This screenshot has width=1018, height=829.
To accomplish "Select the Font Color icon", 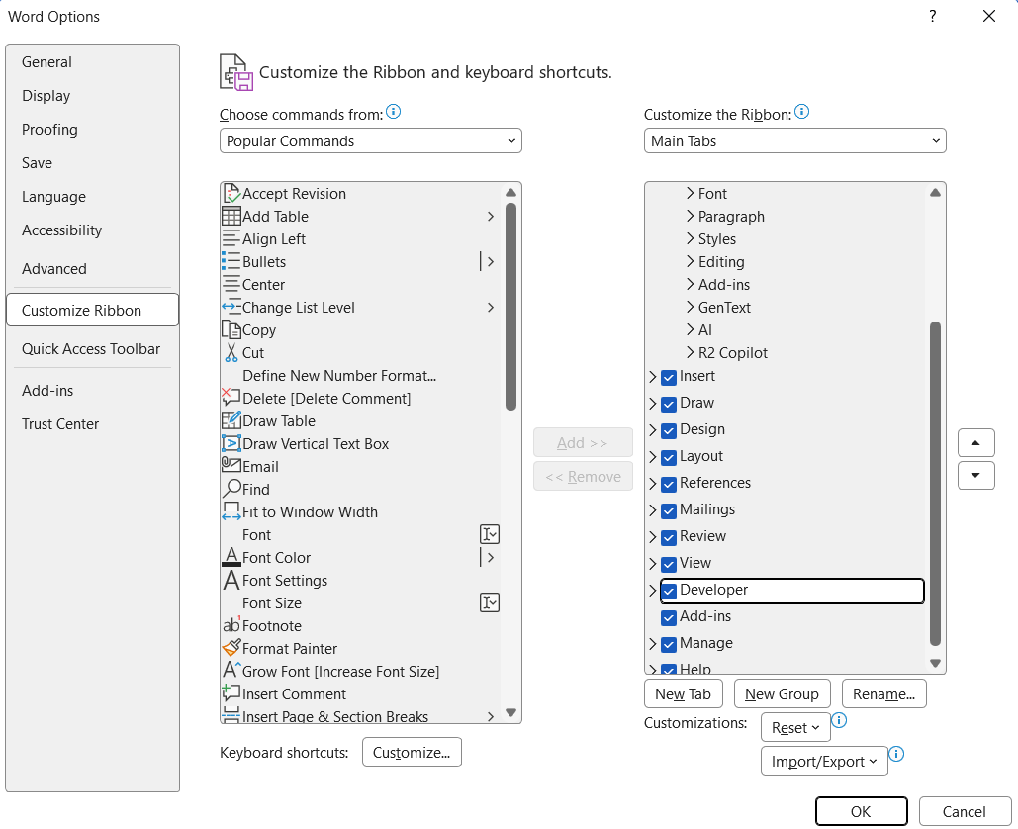I will point(231,557).
